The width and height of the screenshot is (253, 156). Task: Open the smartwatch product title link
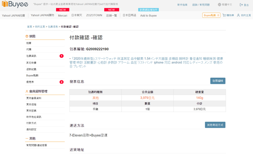[146, 62]
